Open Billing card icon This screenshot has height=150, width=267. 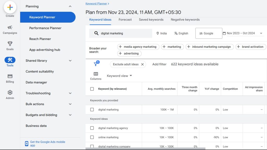10,76
